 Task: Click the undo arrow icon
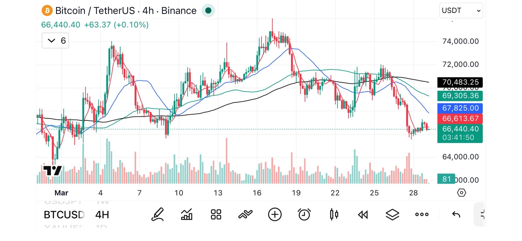(x=456, y=215)
